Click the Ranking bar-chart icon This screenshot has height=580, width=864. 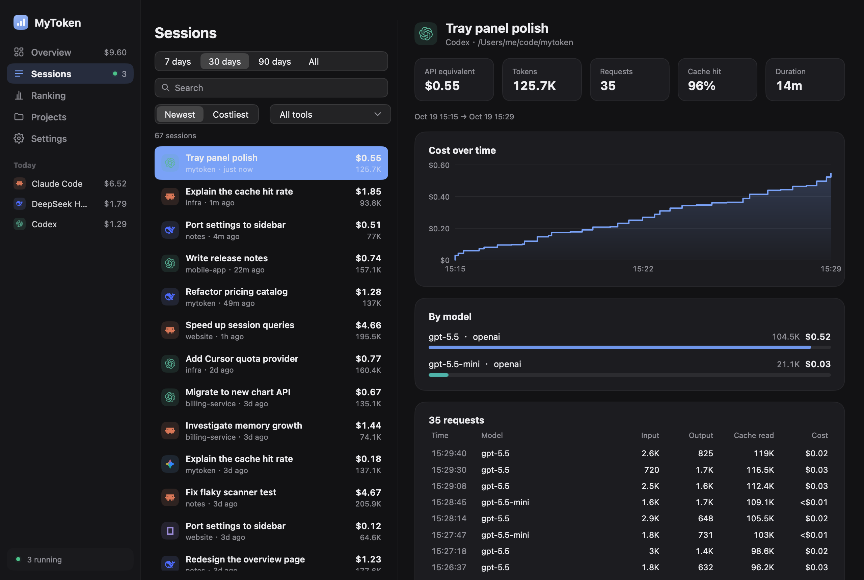(x=19, y=95)
